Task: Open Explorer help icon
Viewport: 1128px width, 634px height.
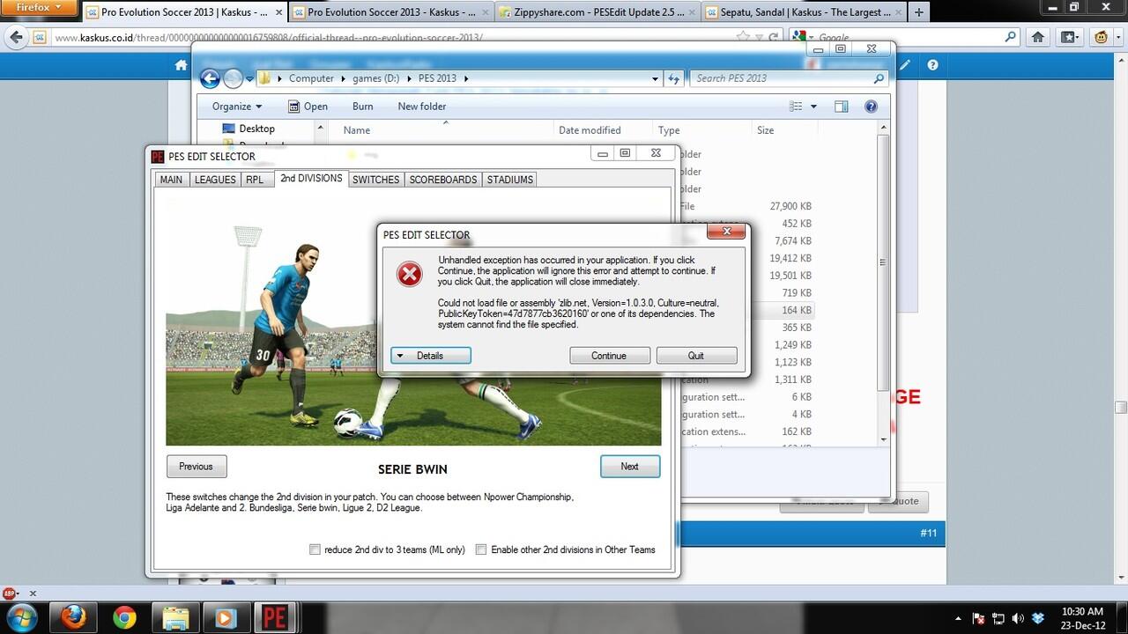Action: pos(871,107)
